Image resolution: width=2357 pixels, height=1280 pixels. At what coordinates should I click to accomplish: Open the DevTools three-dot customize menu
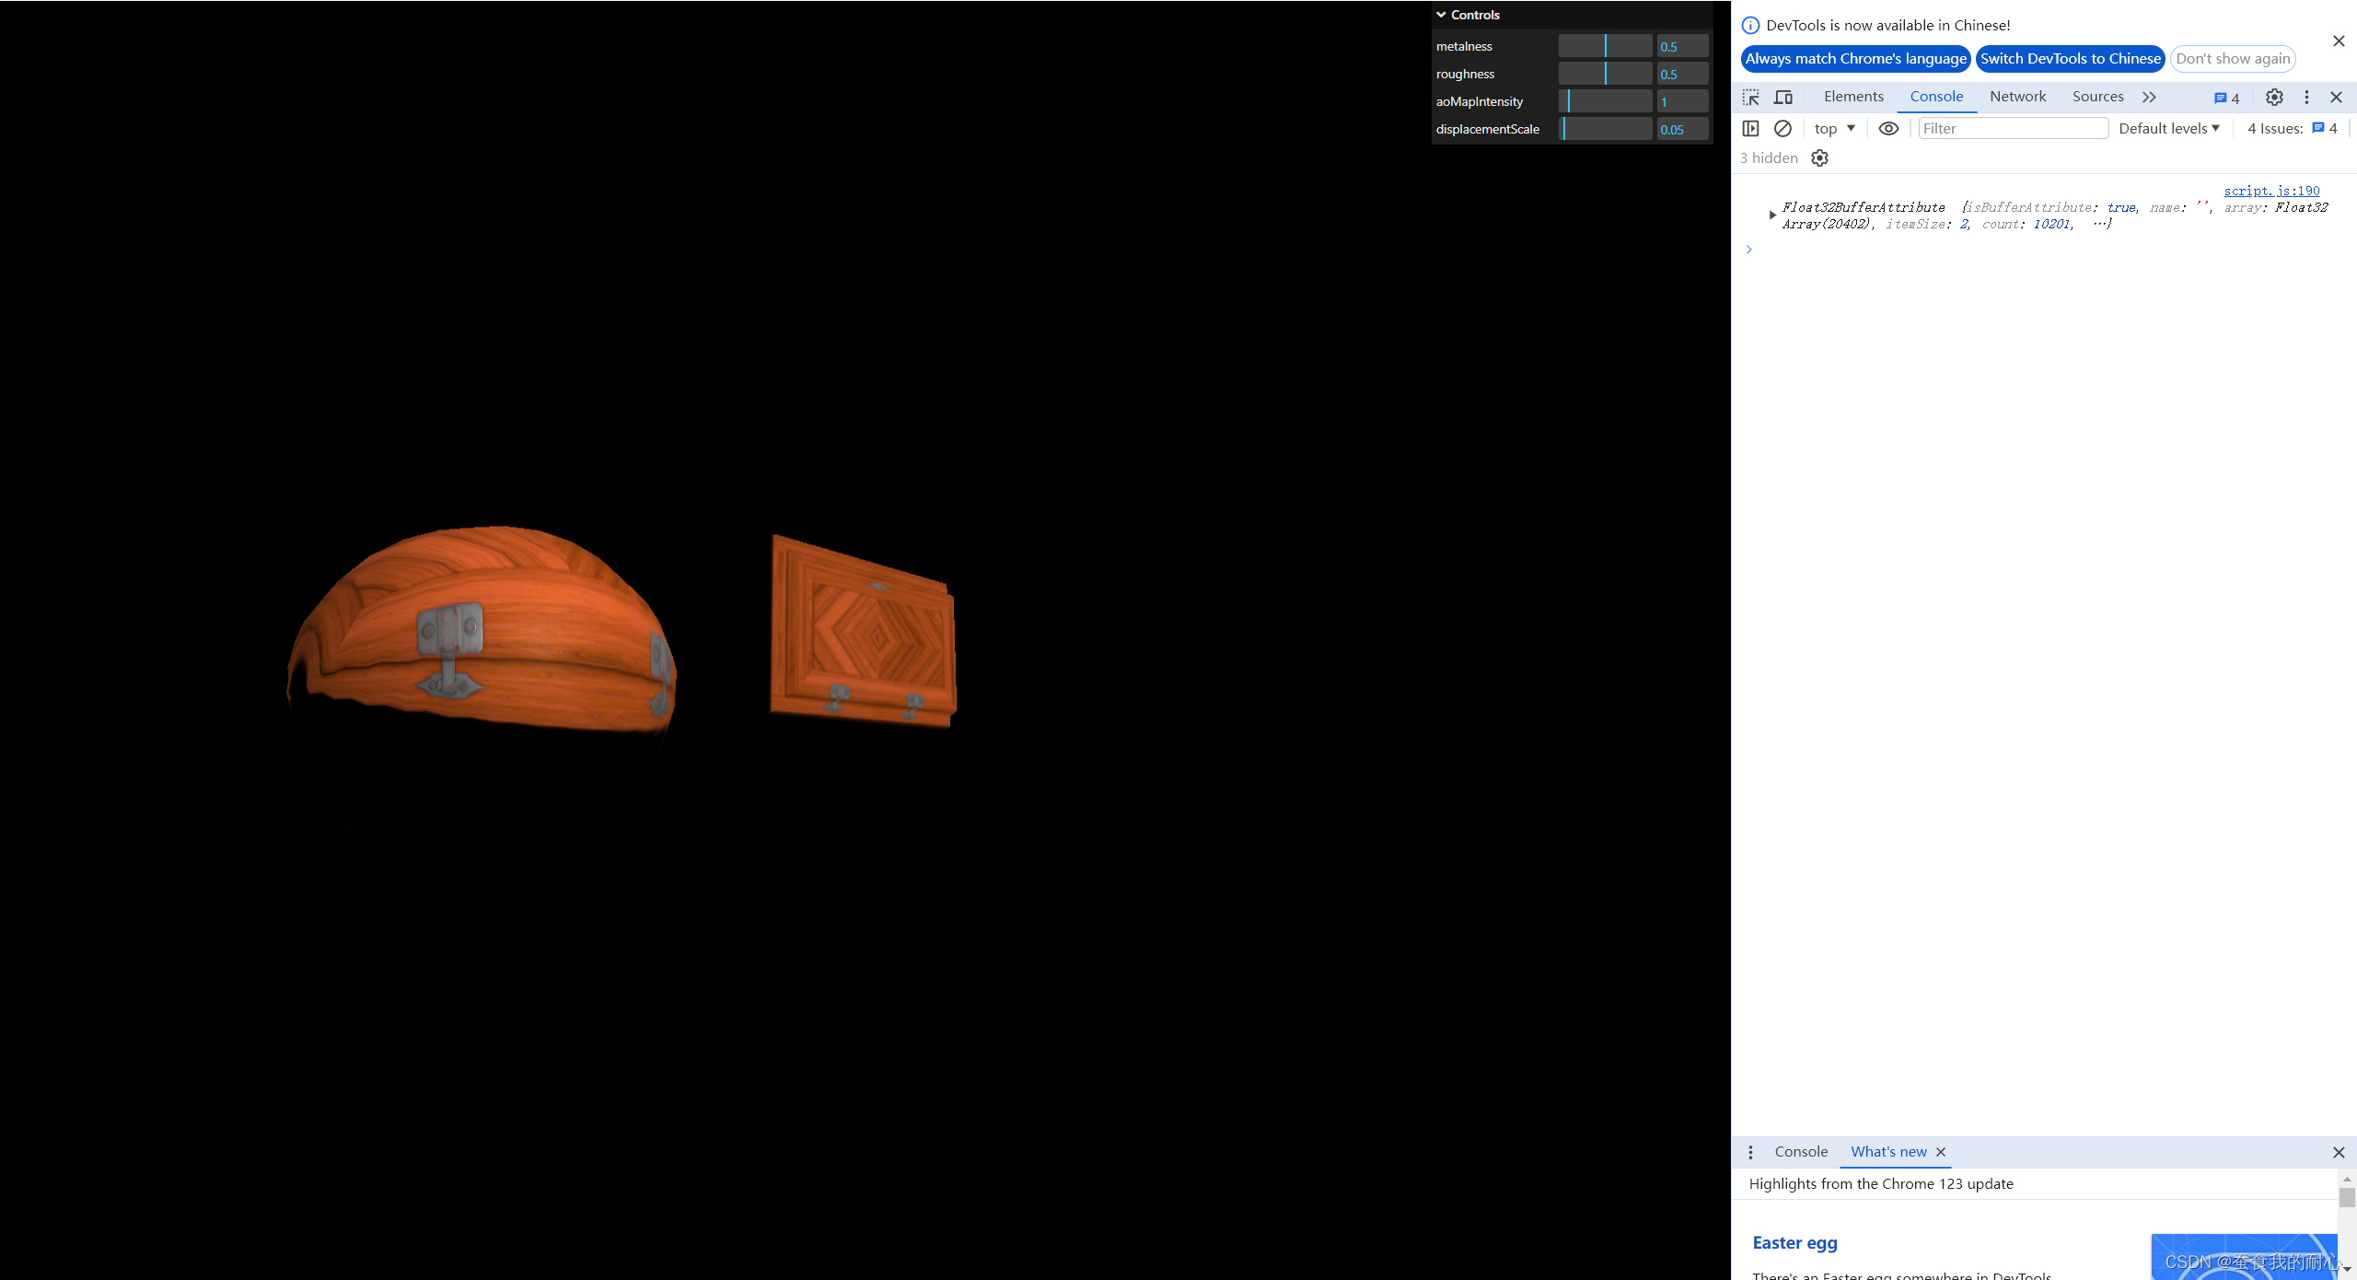[2306, 97]
